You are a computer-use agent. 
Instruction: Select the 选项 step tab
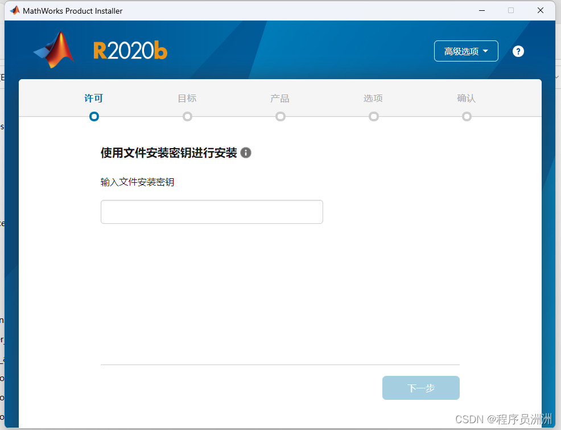pyautogui.click(x=373, y=98)
